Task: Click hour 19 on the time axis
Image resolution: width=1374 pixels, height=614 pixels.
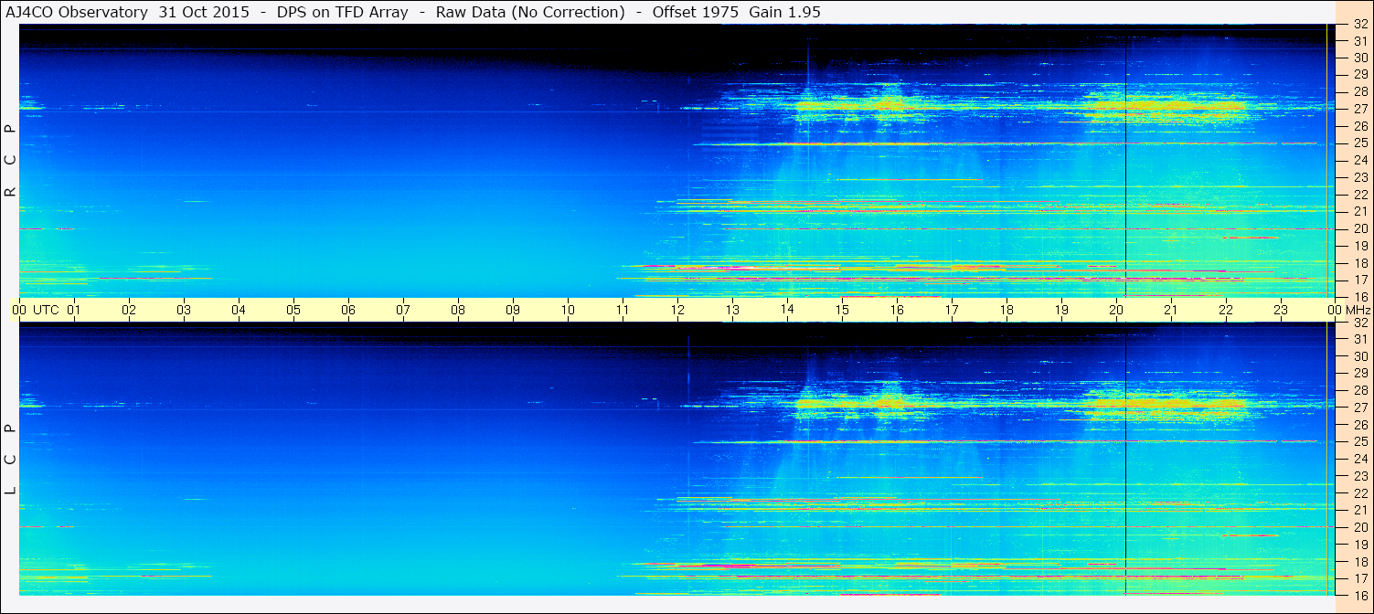Action: (1061, 310)
